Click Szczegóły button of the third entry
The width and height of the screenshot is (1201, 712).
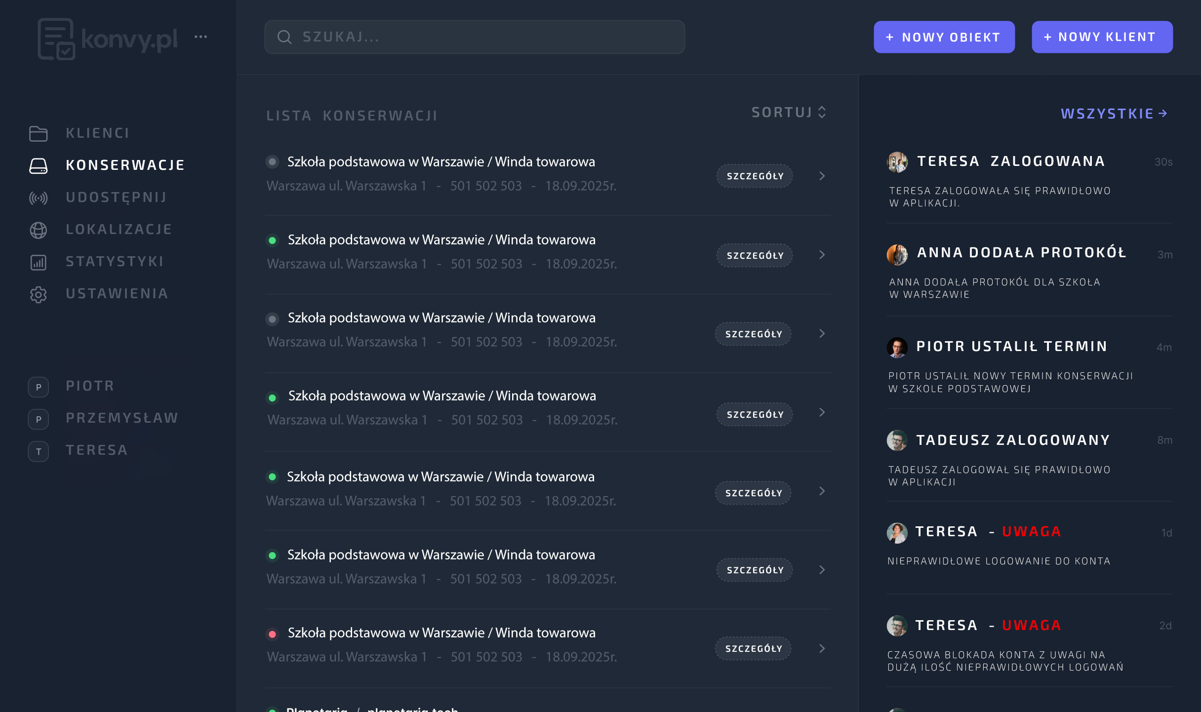(x=753, y=334)
